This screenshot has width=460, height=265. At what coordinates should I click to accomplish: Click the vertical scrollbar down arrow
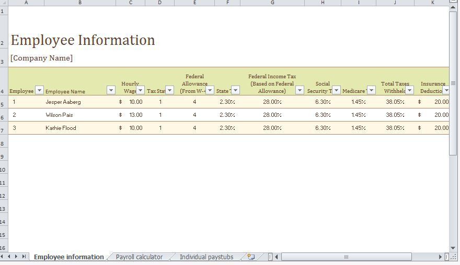pyautogui.click(x=453, y=248)
